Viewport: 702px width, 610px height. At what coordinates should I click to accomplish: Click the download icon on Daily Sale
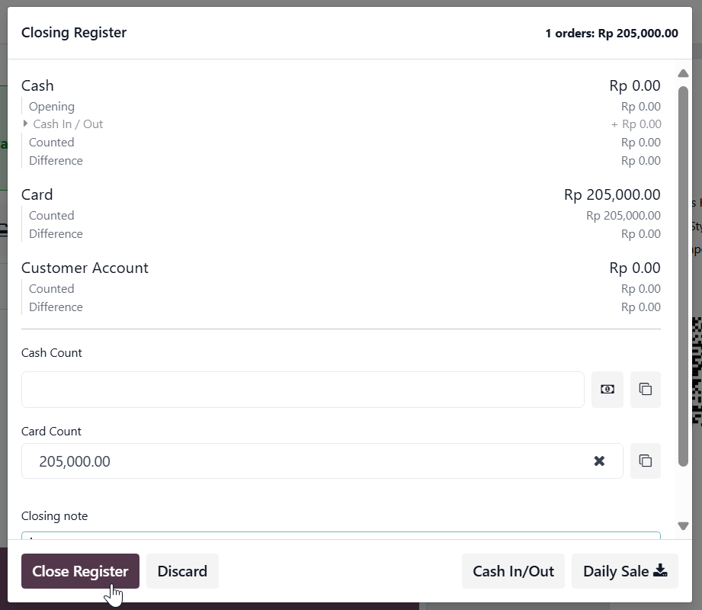pos(660,570)
